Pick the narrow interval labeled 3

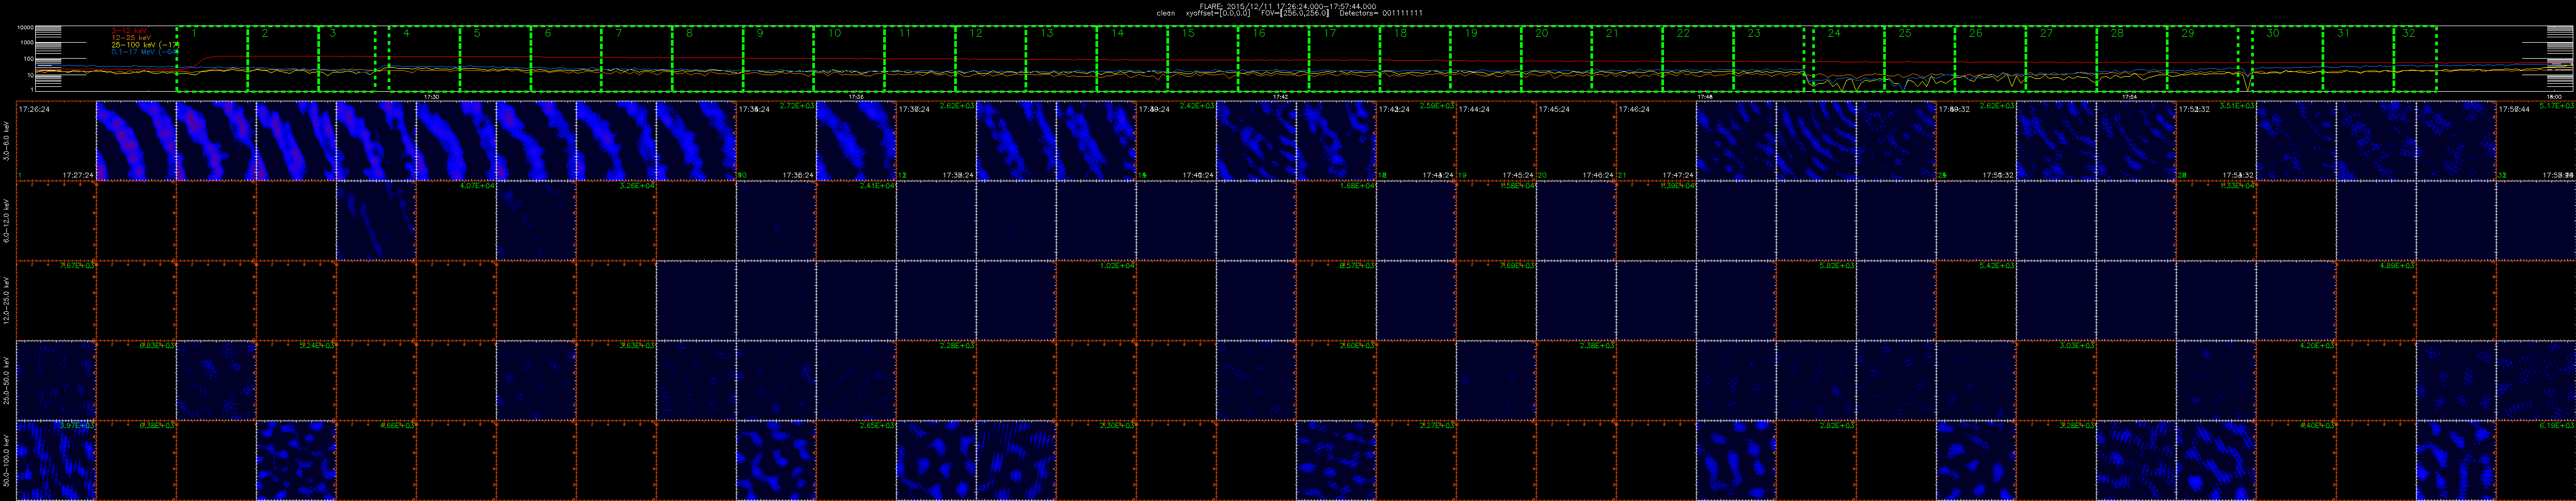pyautogui.click(x=347, y=60)
